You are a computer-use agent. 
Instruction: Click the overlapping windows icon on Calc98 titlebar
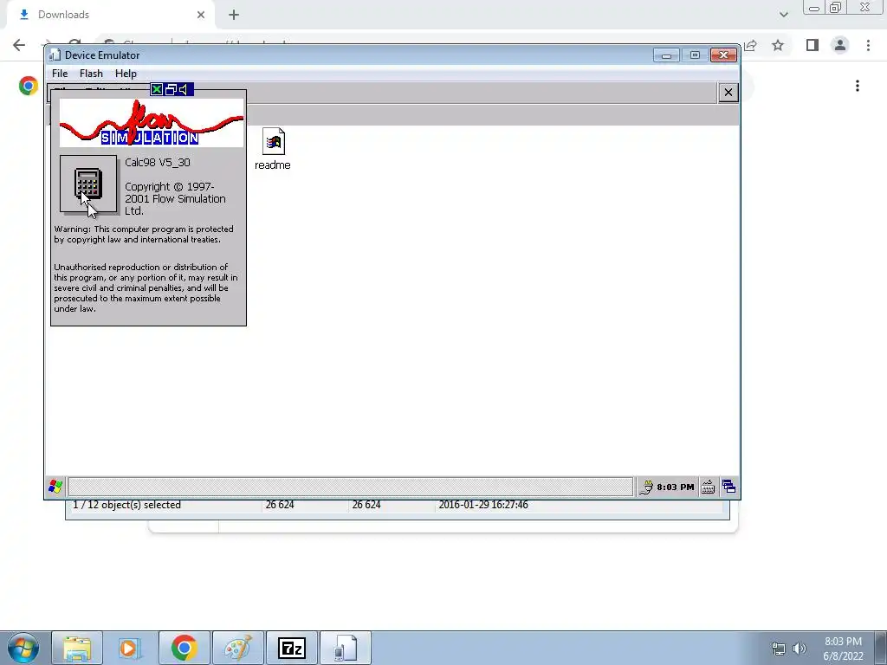click(171, 89)
